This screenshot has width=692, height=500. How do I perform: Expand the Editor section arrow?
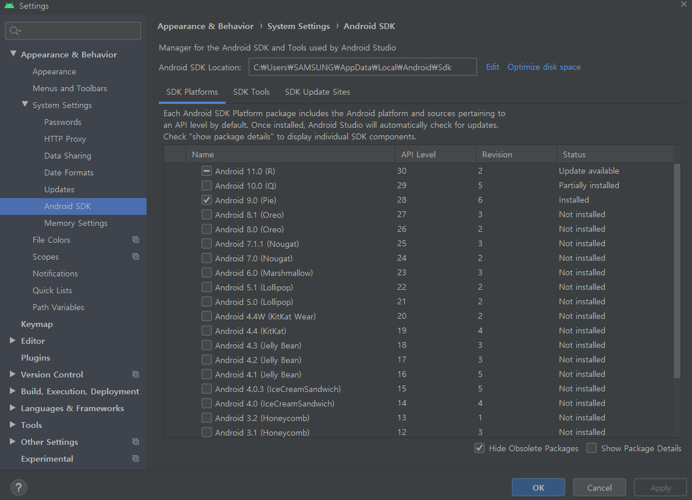[x=12, y=340]
